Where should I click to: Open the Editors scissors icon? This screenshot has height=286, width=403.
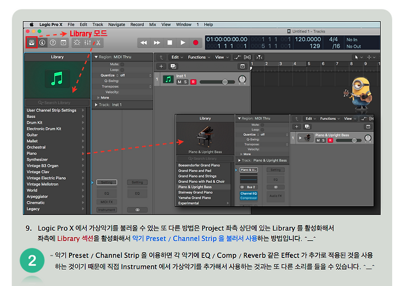tap(98, 42)
